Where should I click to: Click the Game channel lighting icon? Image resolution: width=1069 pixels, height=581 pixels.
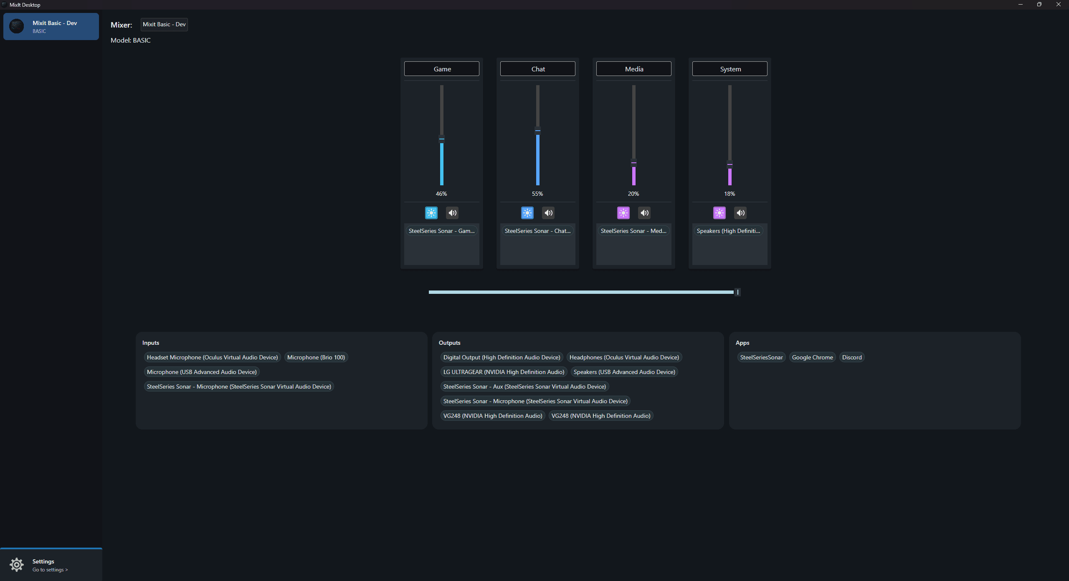click(431, 213)
